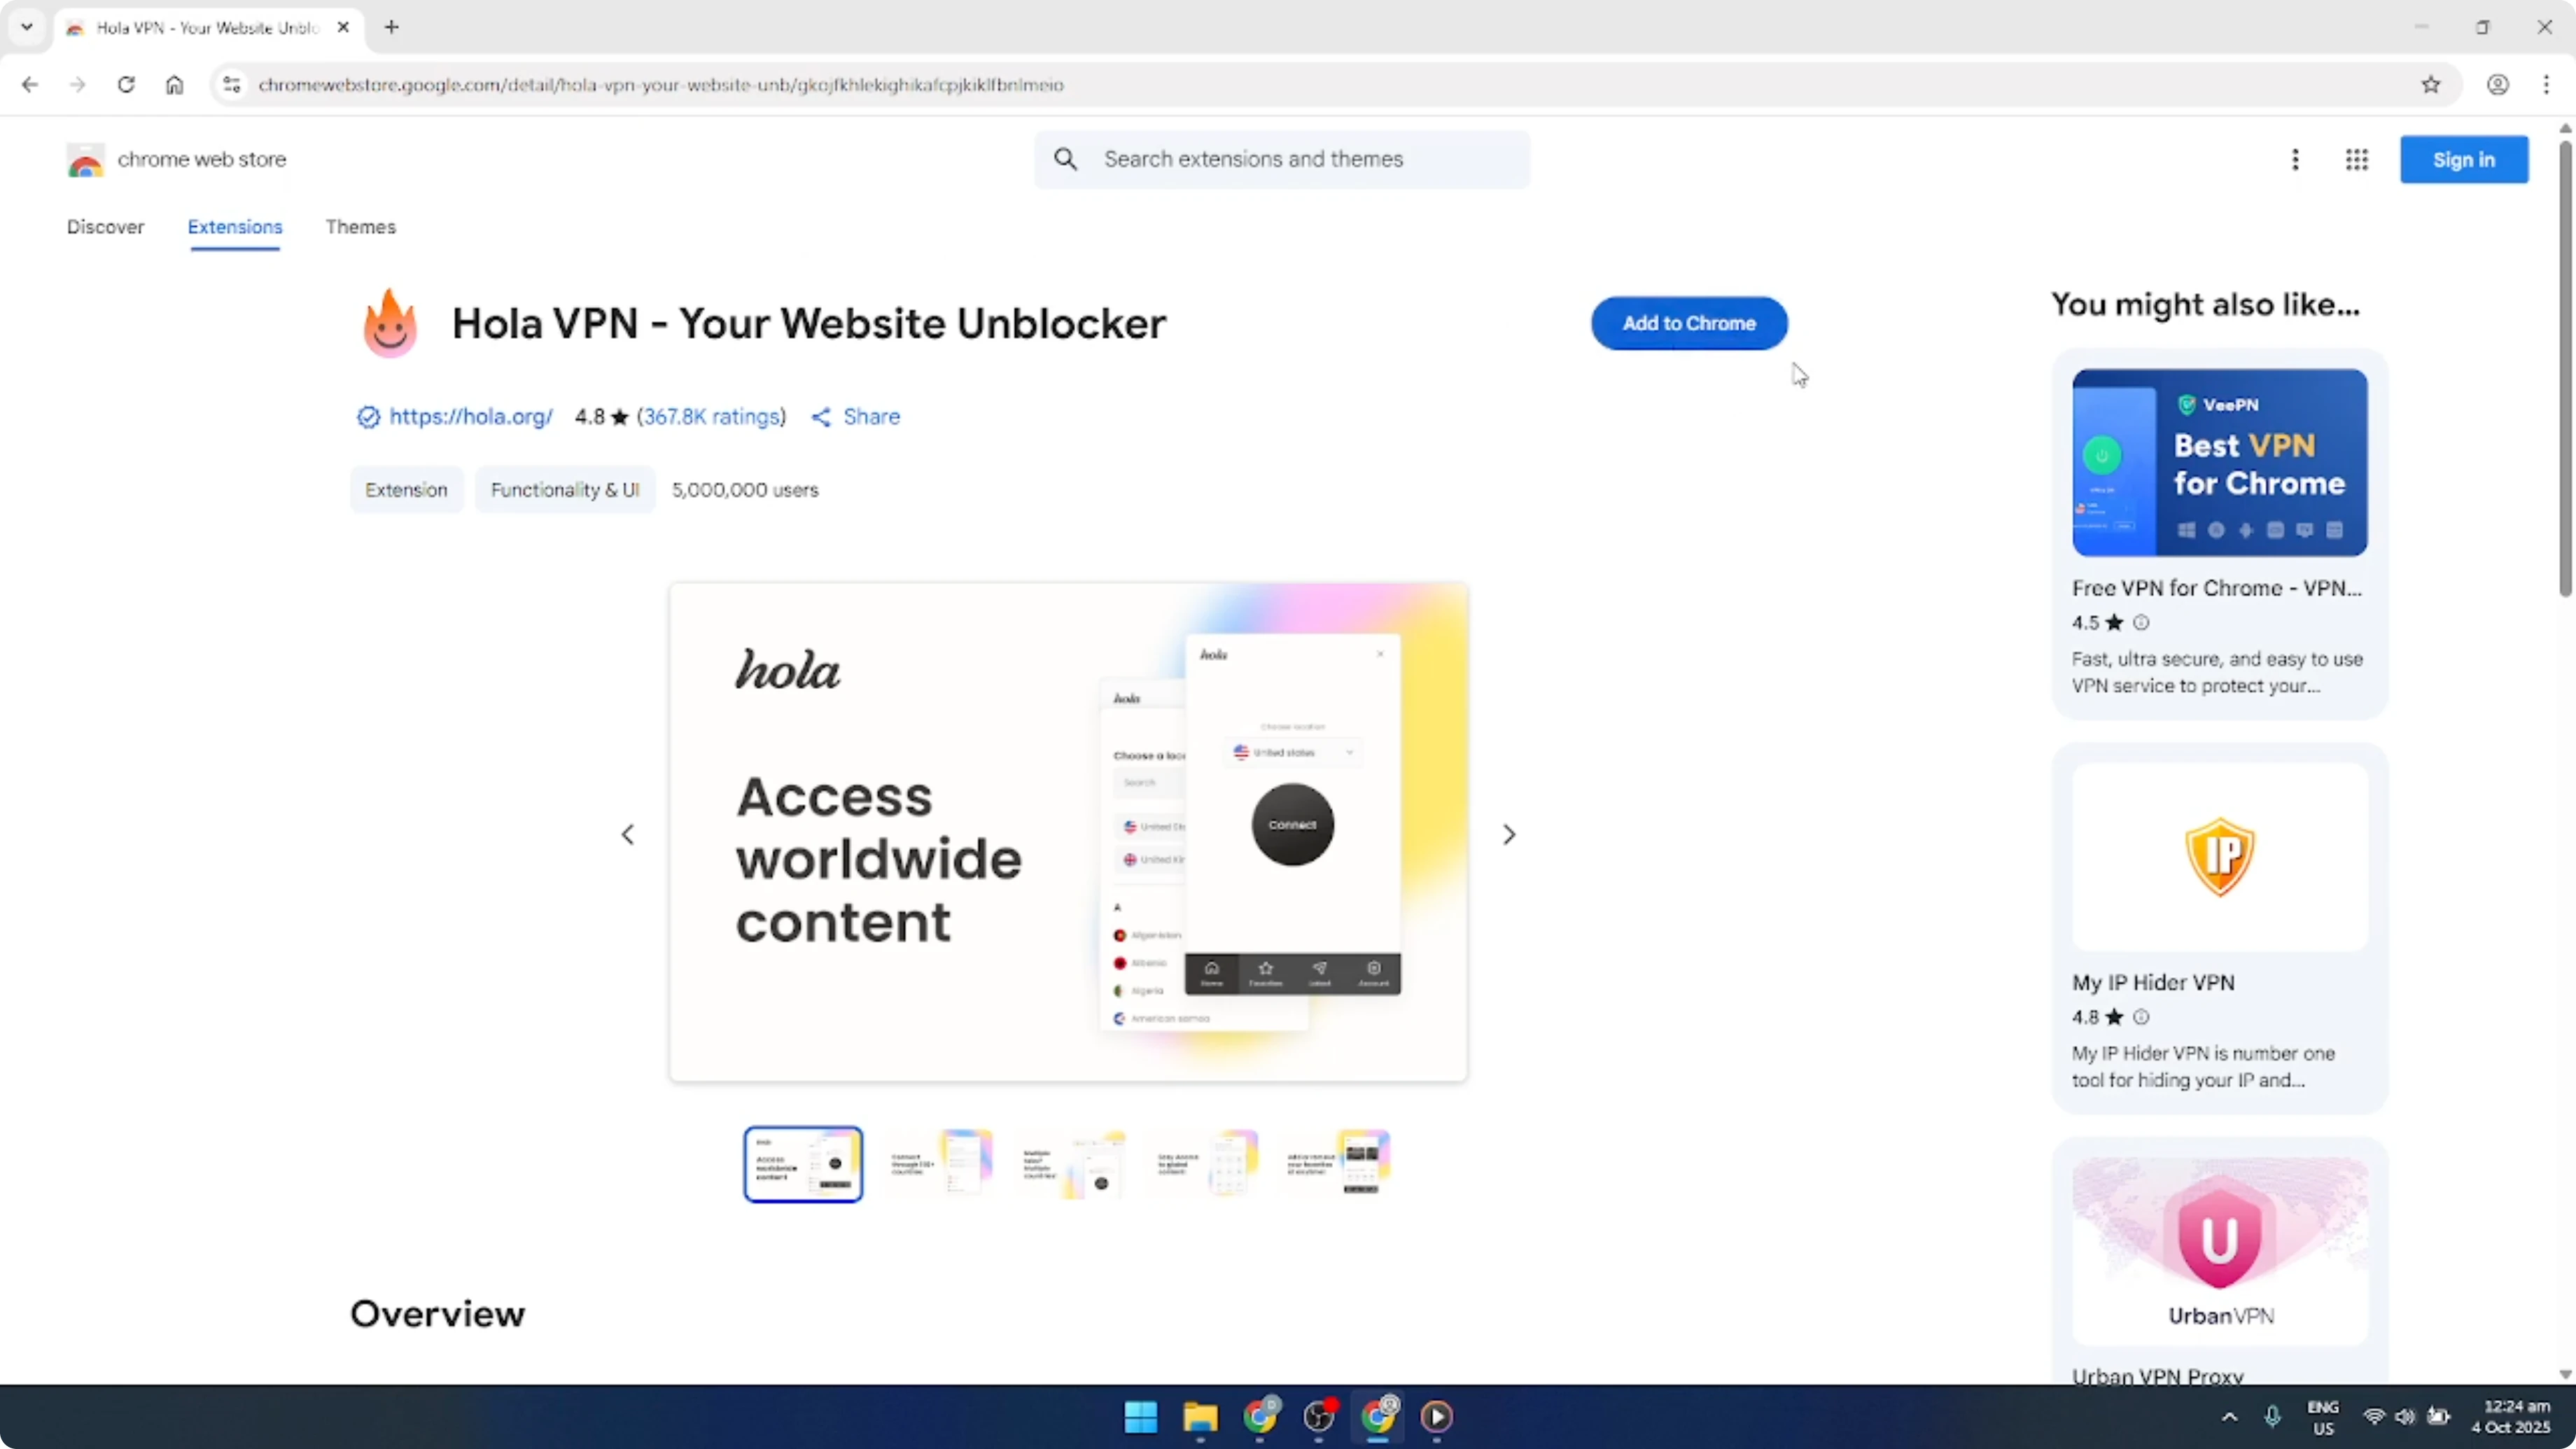Click the Extension category chip

(406, 490)
